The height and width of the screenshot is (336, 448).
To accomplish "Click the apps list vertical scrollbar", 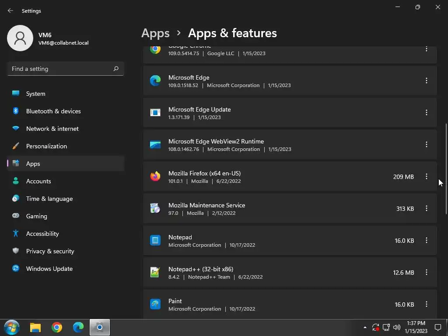I will coord(446,168).
